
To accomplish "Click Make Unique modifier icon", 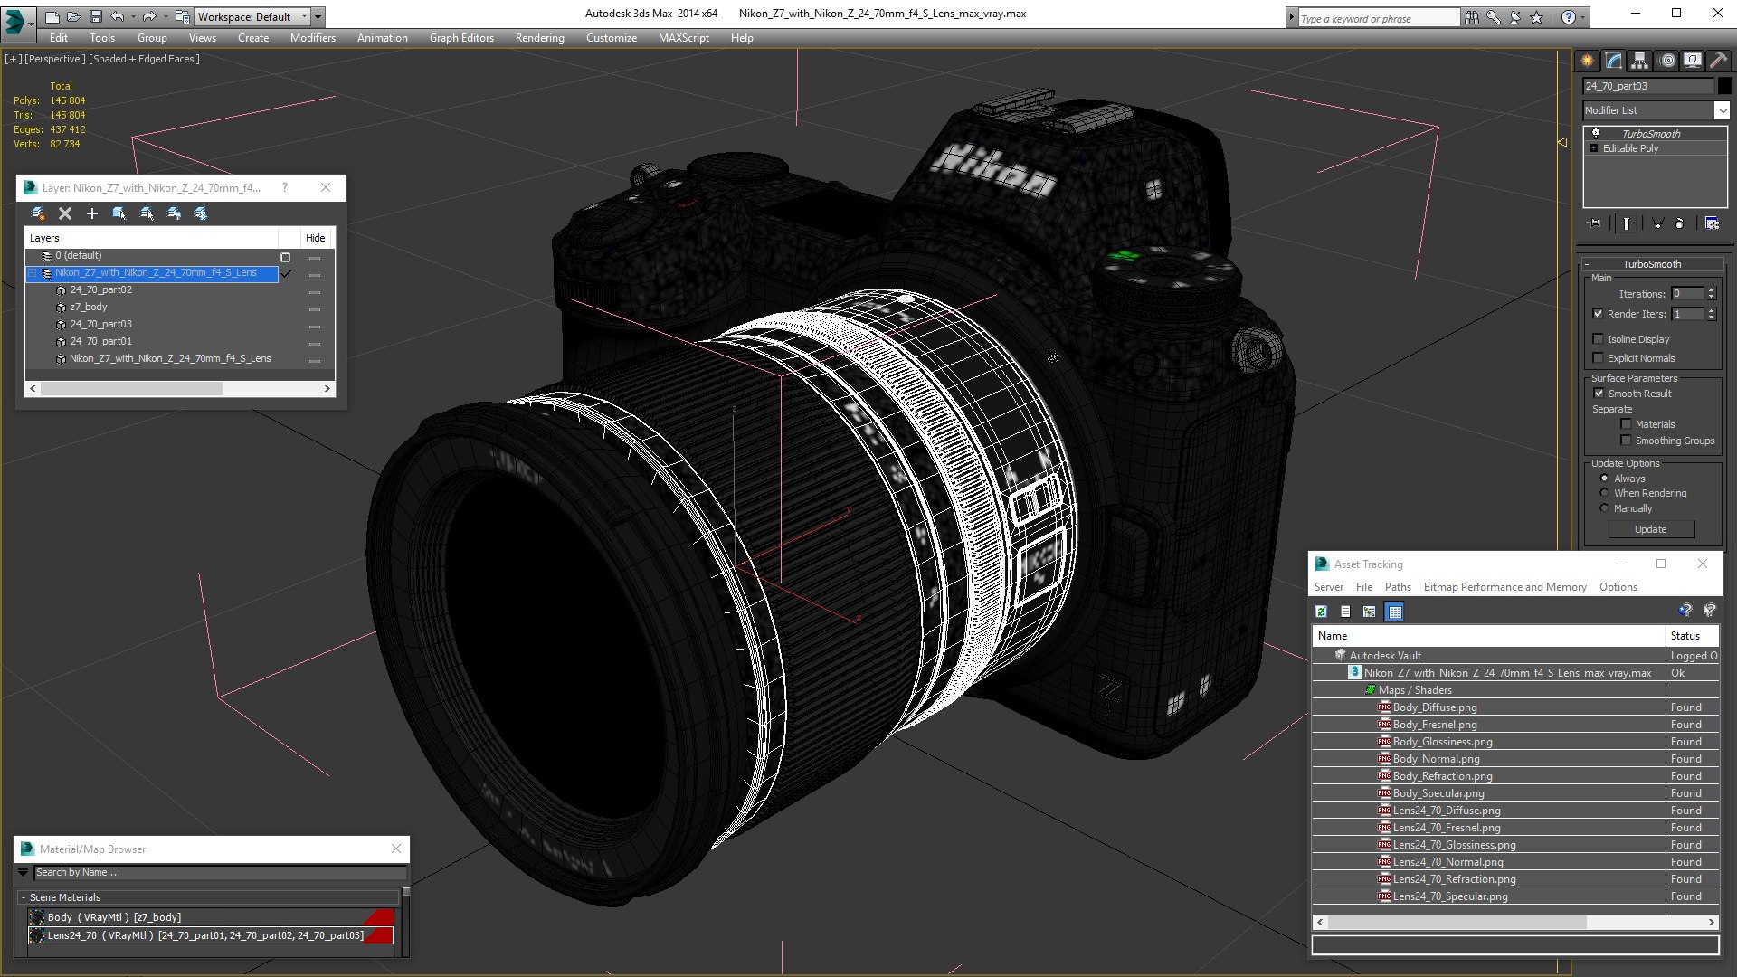I will point(1657,223).
